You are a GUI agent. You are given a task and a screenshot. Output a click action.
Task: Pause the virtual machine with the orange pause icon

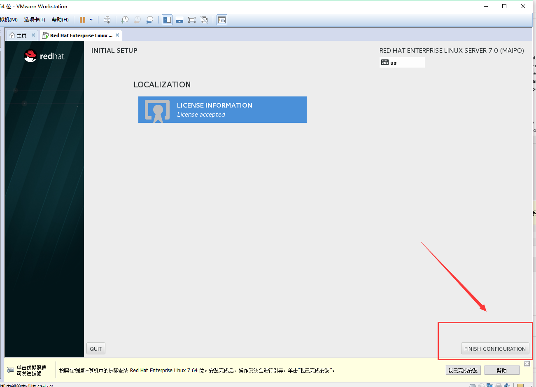point(82,20)
